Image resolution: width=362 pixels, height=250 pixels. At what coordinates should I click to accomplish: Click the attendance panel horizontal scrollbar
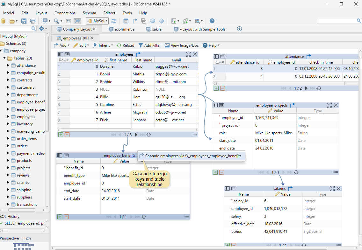[x=280, y=84]
